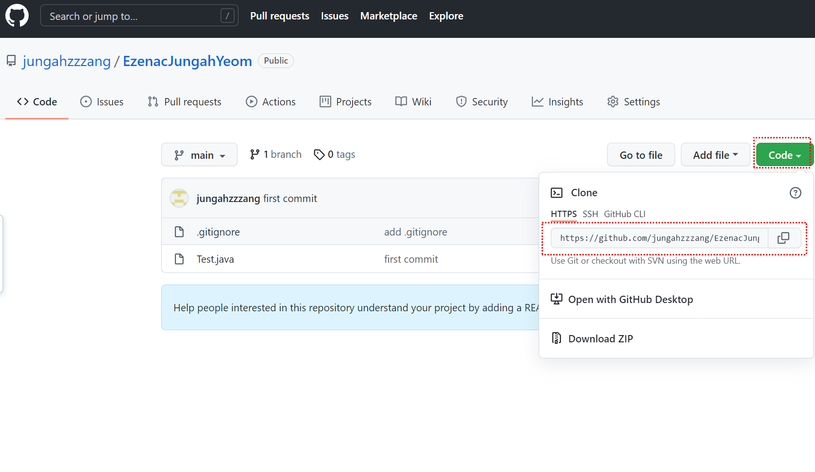
Task: Click the GitHub Desktop download icon
Action: pos(557,299)
